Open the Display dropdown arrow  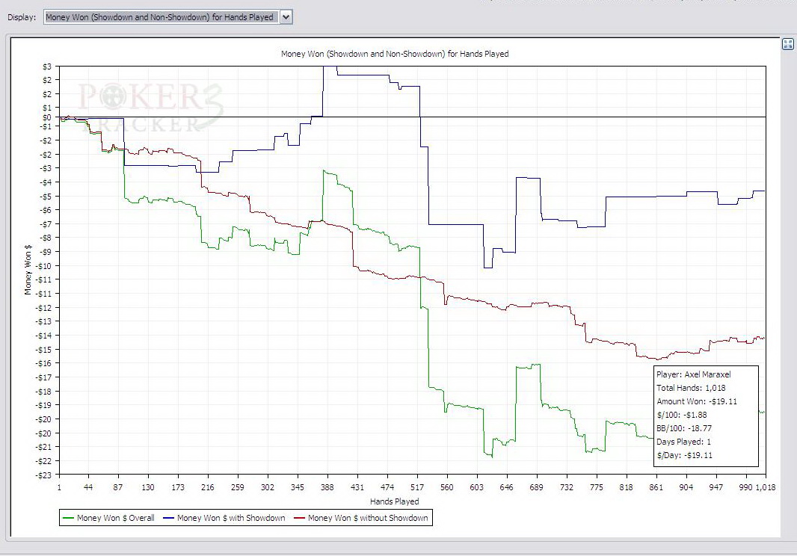click(x=286, y=16)
